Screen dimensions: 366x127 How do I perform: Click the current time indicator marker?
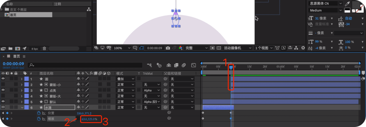231,67
